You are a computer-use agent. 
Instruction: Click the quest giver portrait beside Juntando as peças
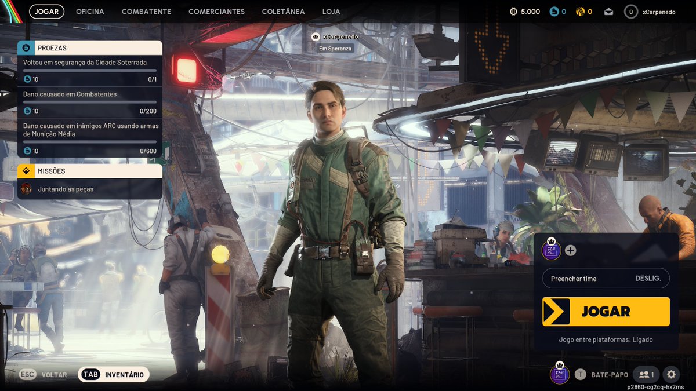(26, 189)
